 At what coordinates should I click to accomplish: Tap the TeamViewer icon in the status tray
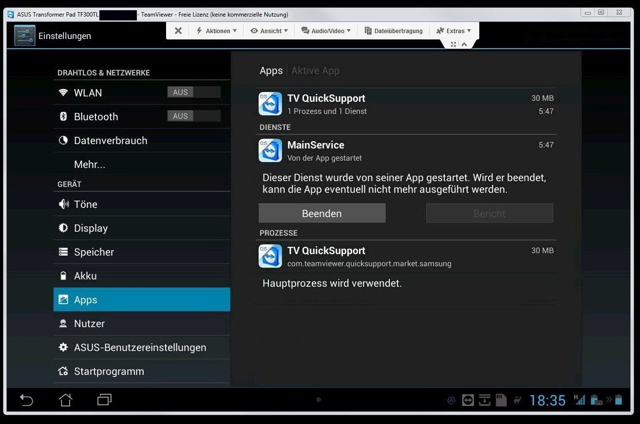click(468, 400)
